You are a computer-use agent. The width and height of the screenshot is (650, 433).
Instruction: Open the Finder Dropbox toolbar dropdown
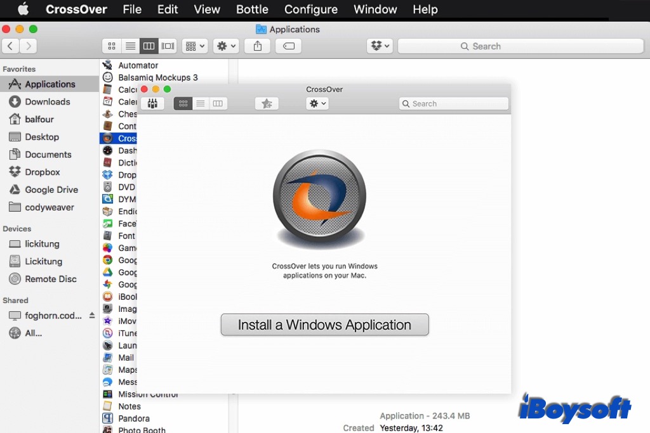click(380, 46)
